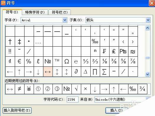Click the 插入(I) insert button
This screenshot has width=155, height=116.
pyautogui.click(x=116, y=110)
